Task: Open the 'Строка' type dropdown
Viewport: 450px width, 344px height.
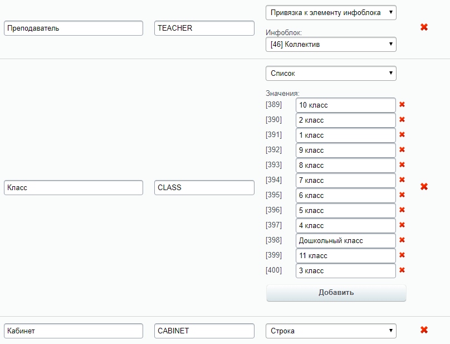Action: (x=331, y=331)
